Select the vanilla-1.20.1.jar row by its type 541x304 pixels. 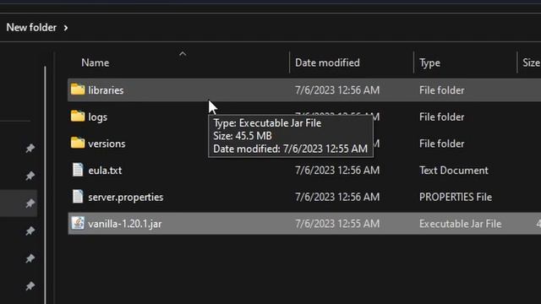tap(460, 224)
